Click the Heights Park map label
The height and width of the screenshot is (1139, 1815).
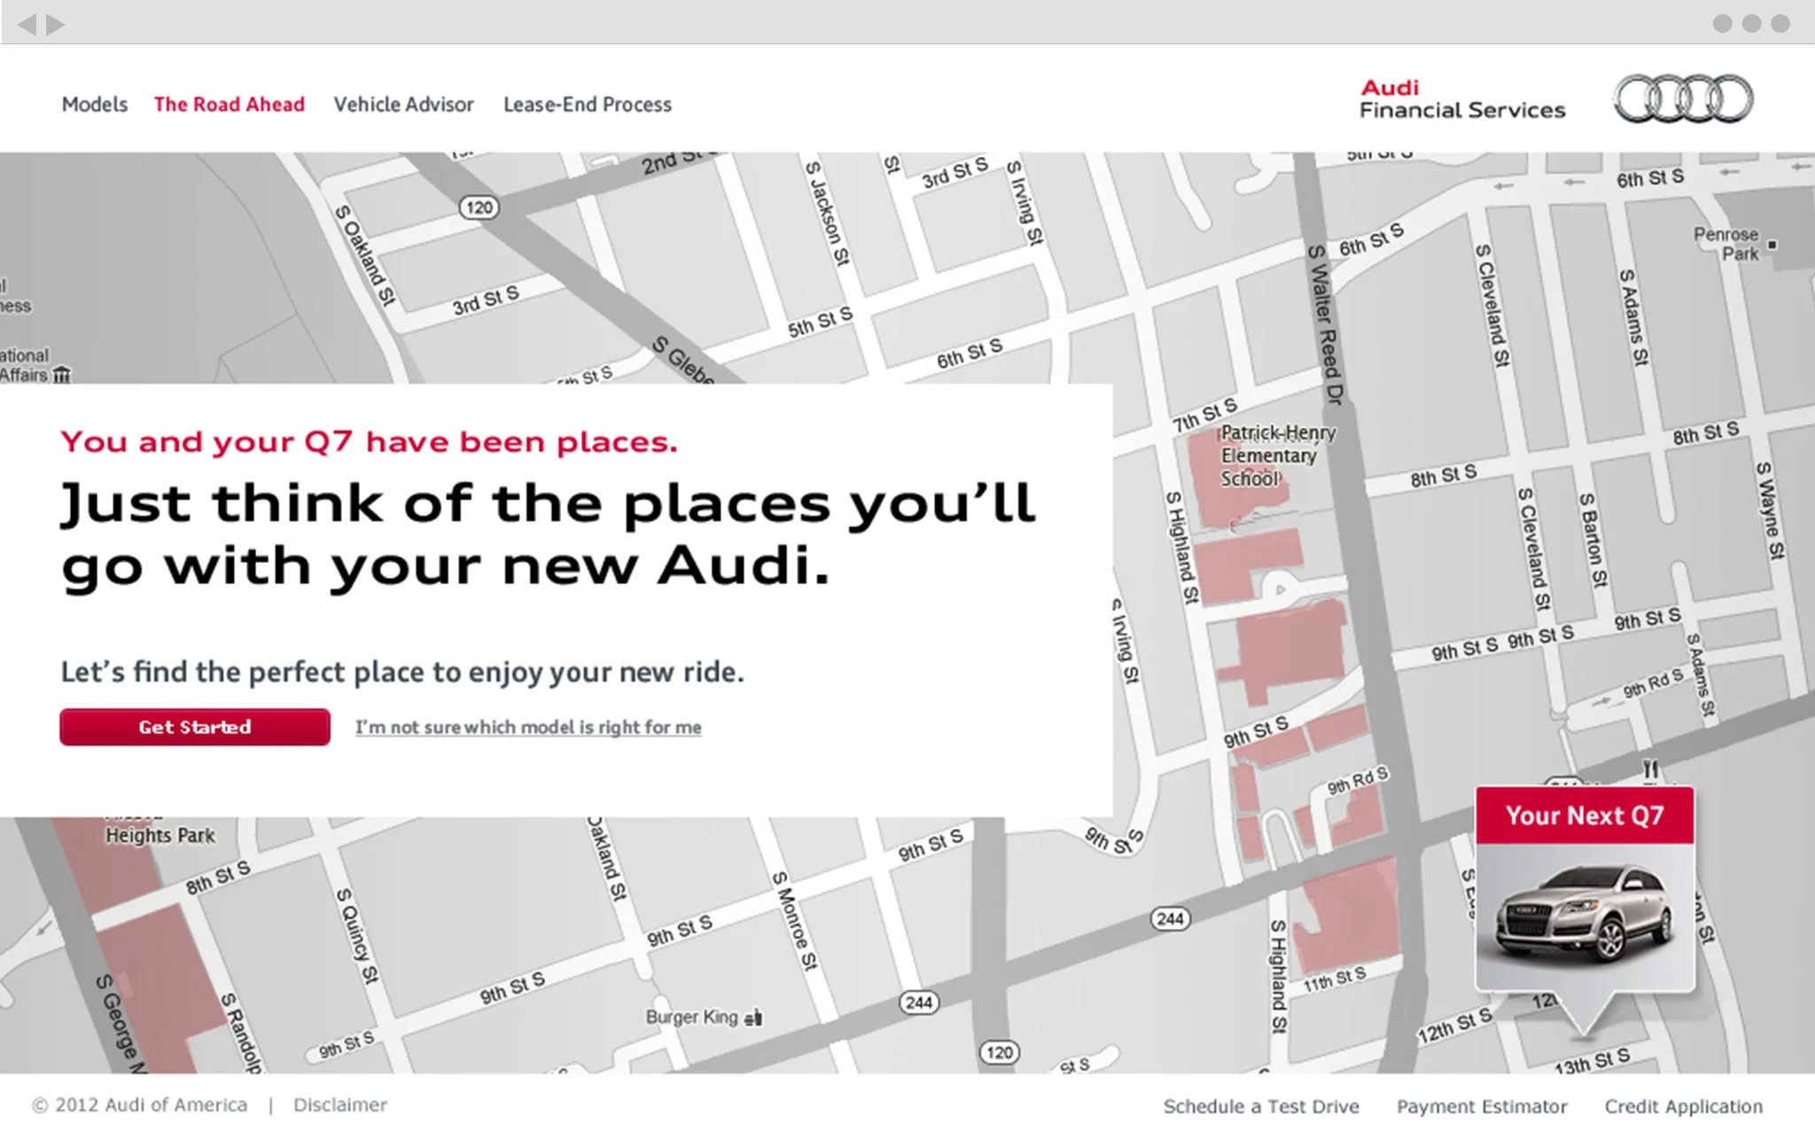click(x=160, y=836)
